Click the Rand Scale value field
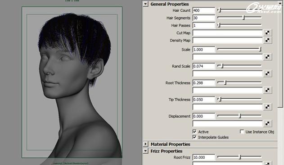The image size is (284, 165). point(204,66)
